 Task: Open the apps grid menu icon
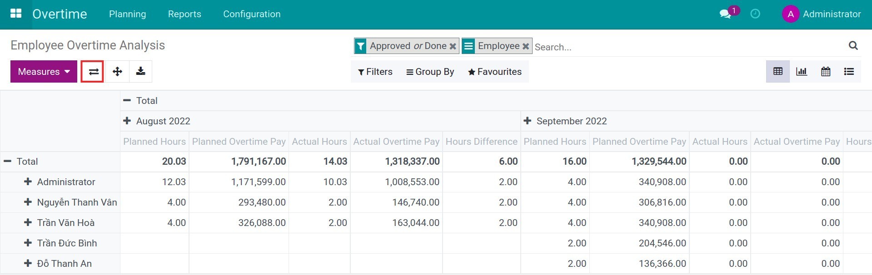[16, 14]
